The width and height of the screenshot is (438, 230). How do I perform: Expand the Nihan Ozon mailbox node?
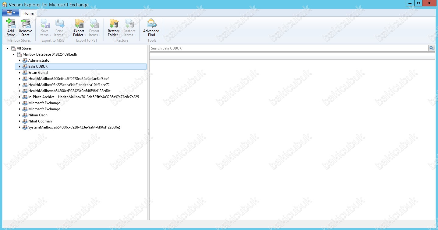[19, 115]
